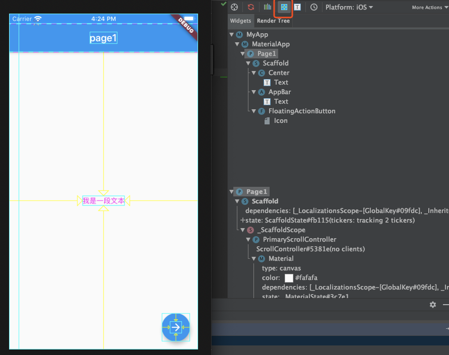Expand the state: ScaffoldState#fb115 row

(x=242, y=220)
